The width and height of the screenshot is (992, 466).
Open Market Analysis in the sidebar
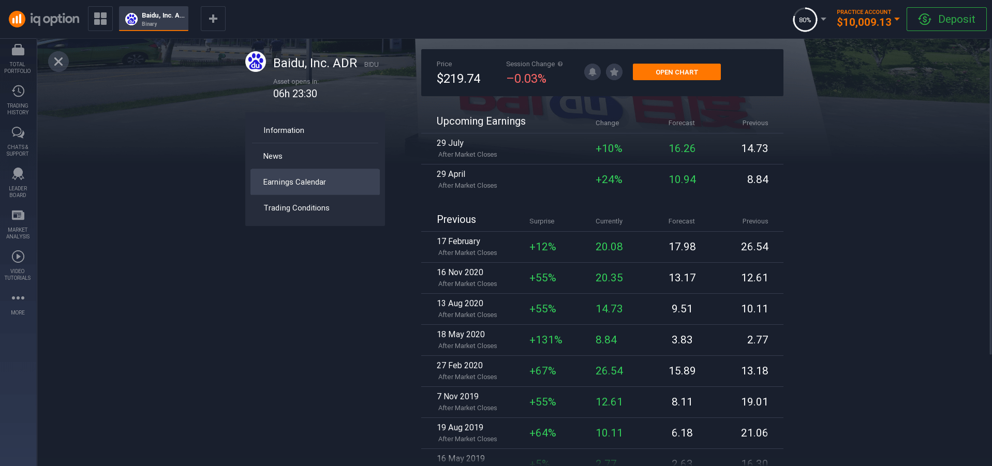coord(18,224)
